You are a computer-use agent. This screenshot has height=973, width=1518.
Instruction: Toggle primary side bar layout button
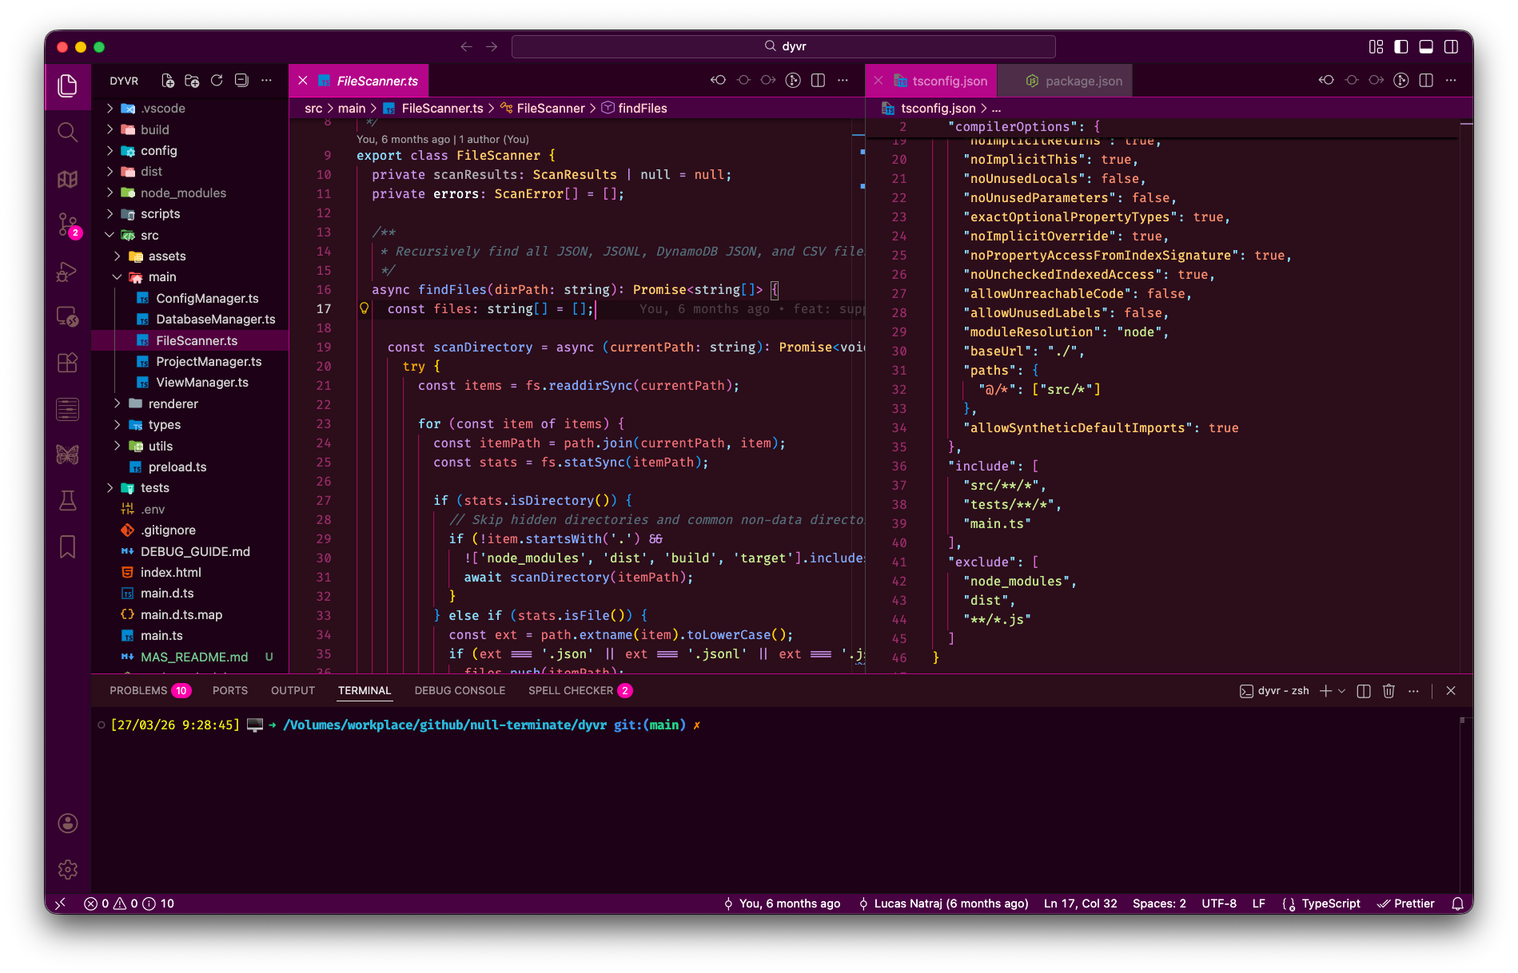click(x=1401, y=46)
